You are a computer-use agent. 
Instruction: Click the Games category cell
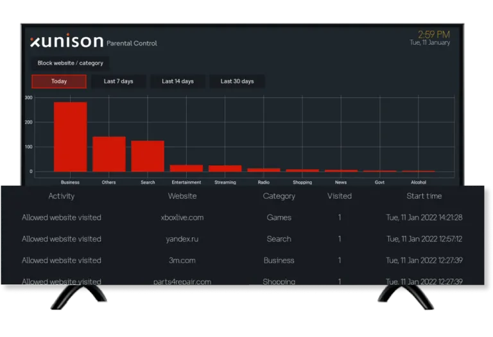coord(279,217)
